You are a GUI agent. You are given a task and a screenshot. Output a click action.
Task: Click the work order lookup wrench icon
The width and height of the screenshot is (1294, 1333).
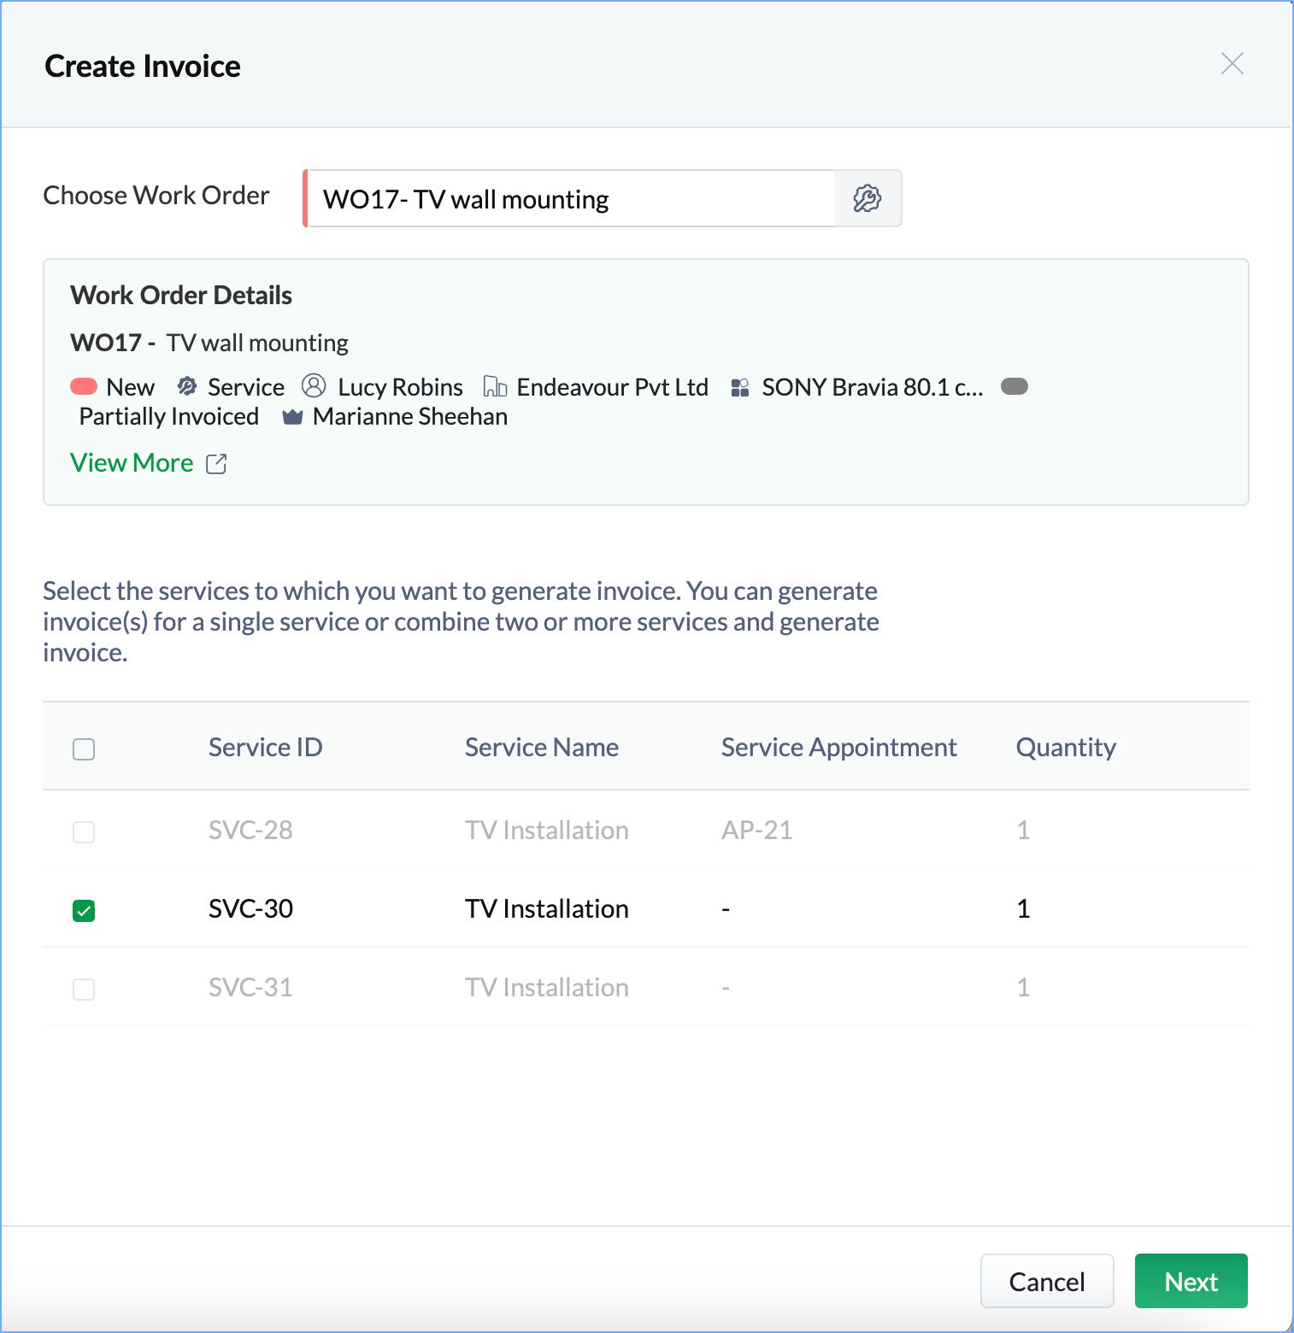(867, 198)
